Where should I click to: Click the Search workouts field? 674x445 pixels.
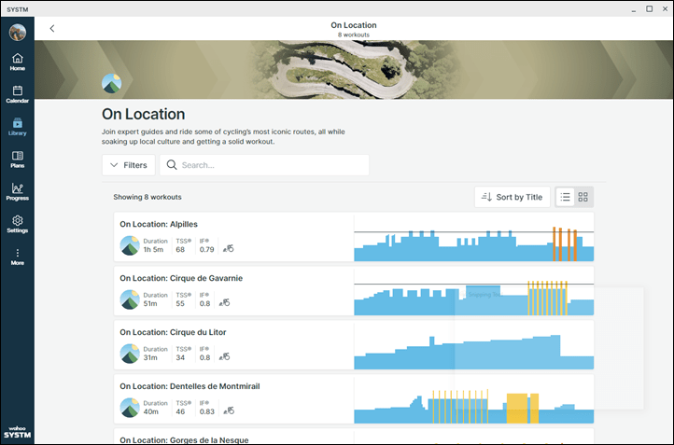264,165
